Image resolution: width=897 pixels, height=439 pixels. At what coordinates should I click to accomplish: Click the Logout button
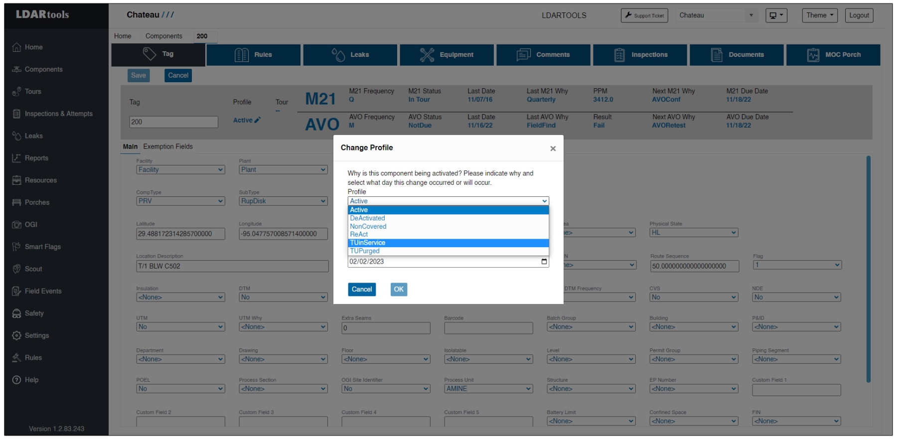(859, 15)
